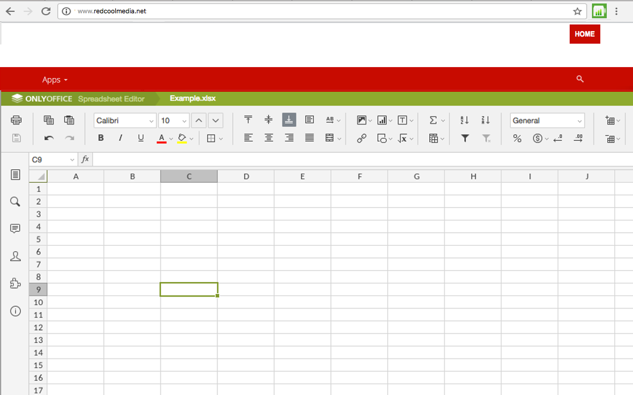
Task: Open the Comments panel in left sidebar
Action: [15, 229]
